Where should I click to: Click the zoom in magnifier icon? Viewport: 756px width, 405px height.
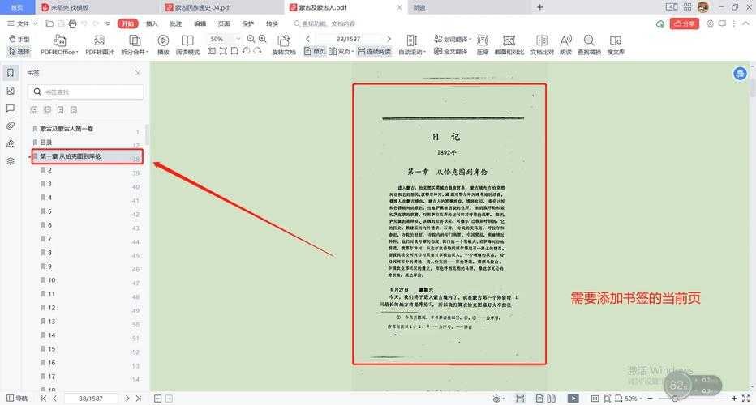click(x=263, y=39)
